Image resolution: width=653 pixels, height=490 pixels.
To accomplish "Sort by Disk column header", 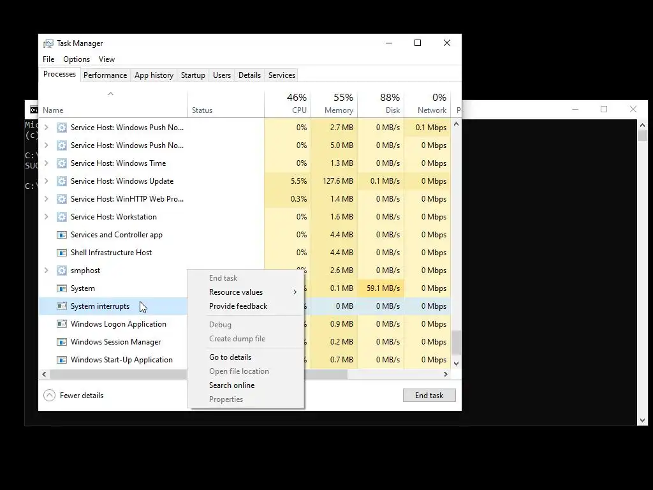I will coord(381,104).
